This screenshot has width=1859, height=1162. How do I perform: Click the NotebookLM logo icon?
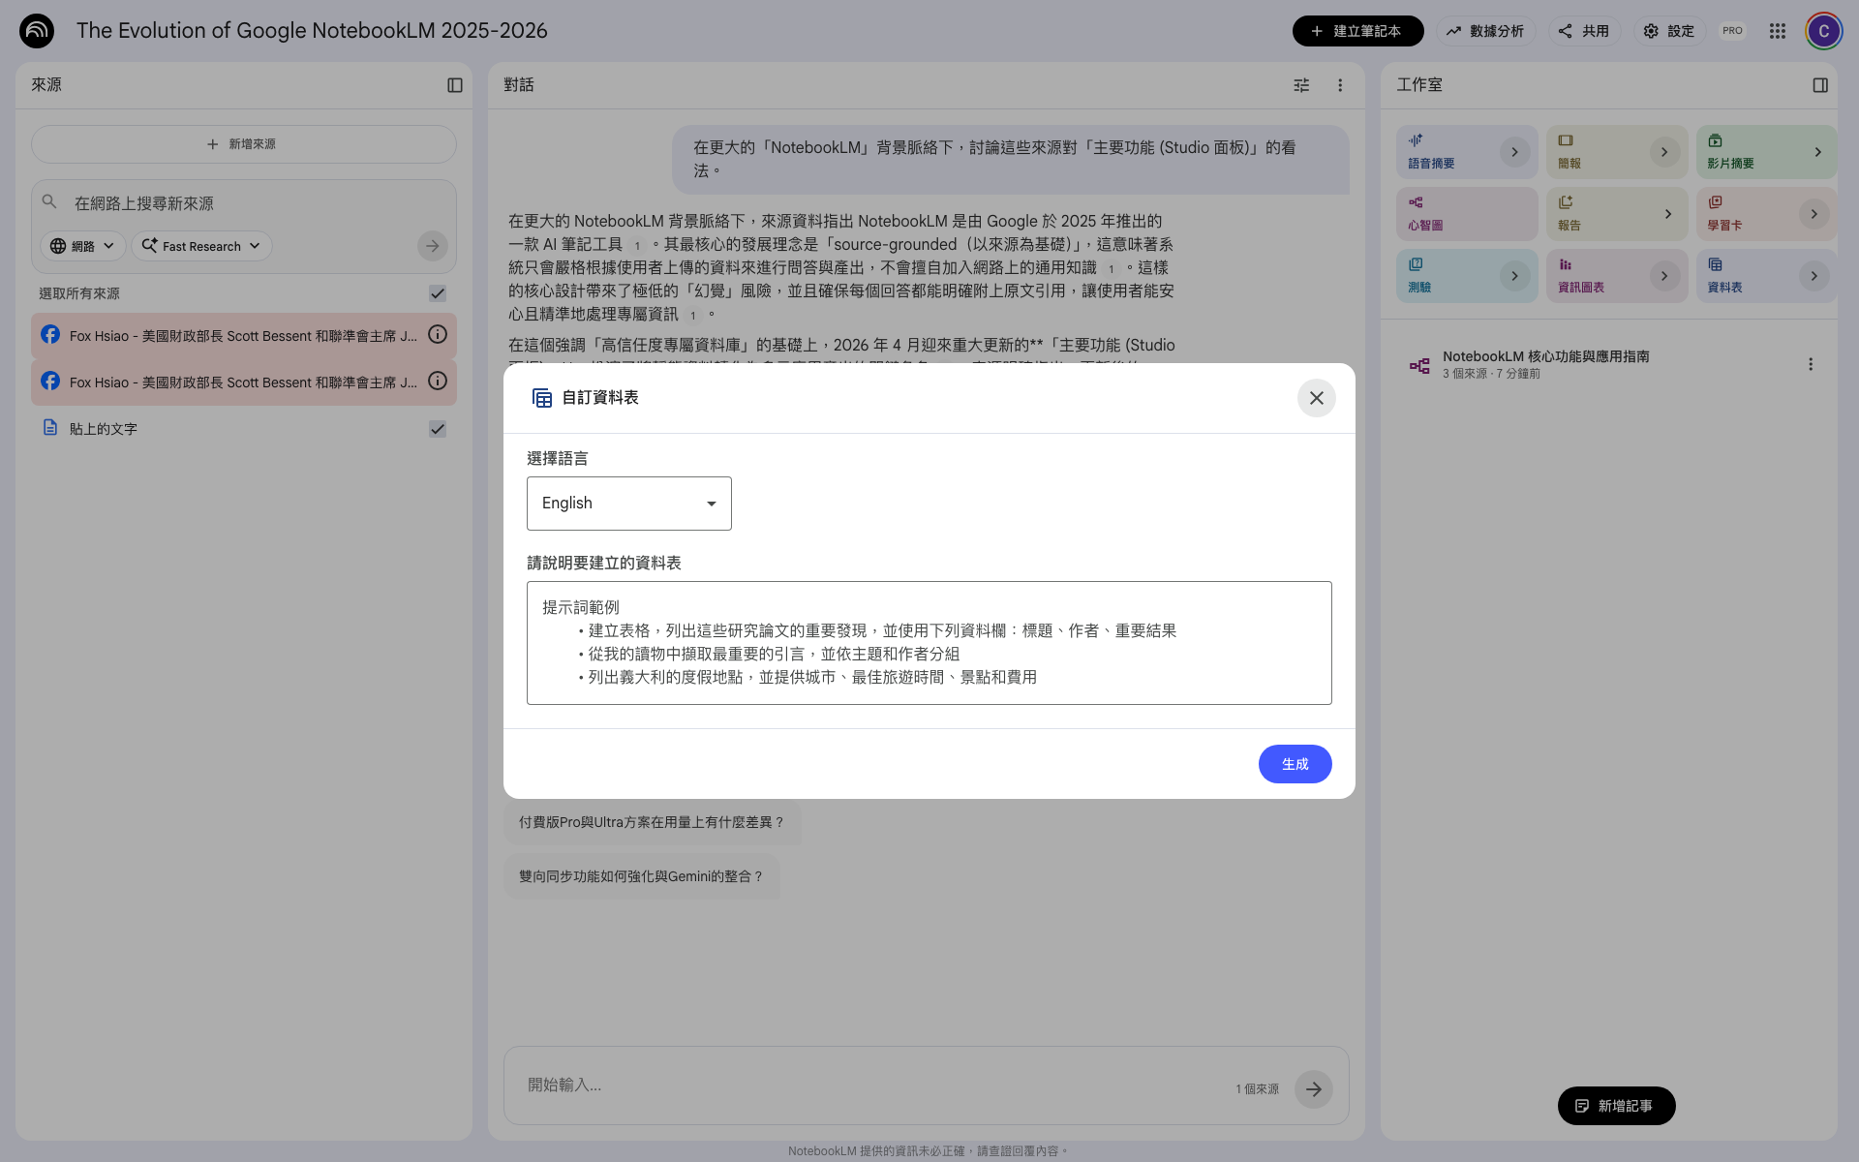coord(37,31)
